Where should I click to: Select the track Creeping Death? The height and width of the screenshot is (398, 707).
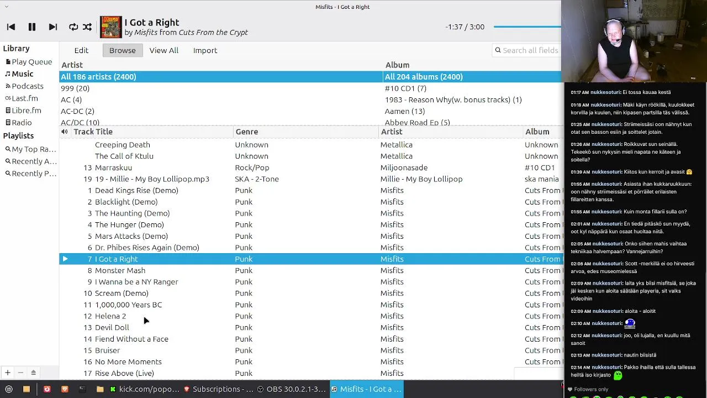[x=123, y=145]
